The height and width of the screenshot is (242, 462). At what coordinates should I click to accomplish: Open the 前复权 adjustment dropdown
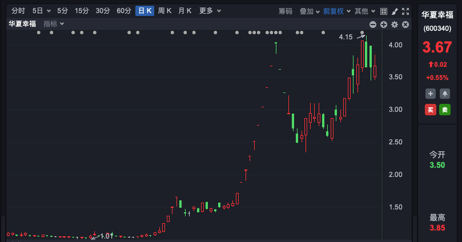coord(336,11)
